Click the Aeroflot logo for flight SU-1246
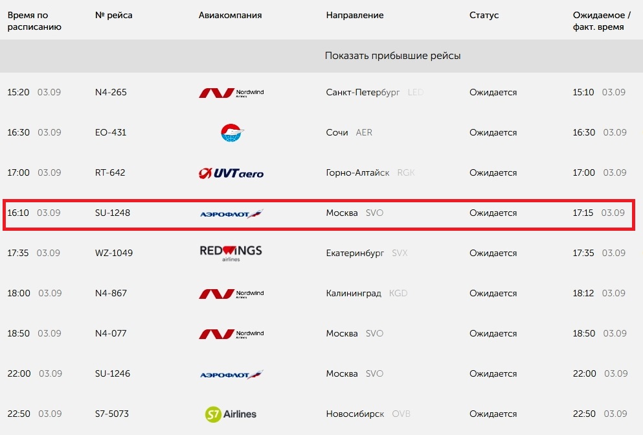Viewport: 643px width, 435px height. (x=231, y=374)
